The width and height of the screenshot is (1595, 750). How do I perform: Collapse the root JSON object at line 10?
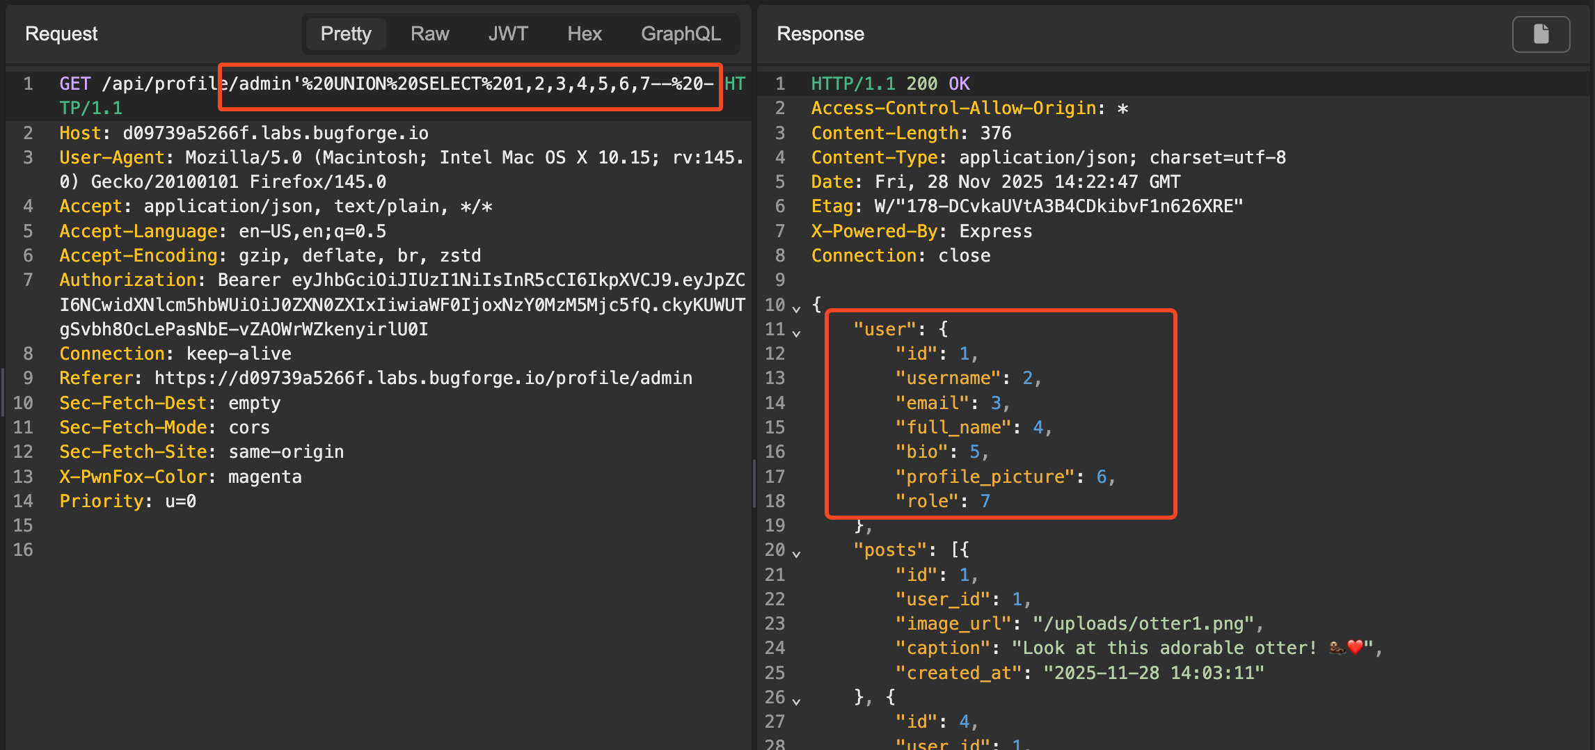797,308
